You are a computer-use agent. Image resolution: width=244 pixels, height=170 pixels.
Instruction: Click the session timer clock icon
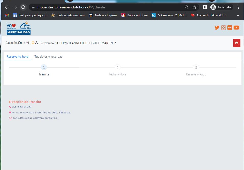(x=33, y=43)
